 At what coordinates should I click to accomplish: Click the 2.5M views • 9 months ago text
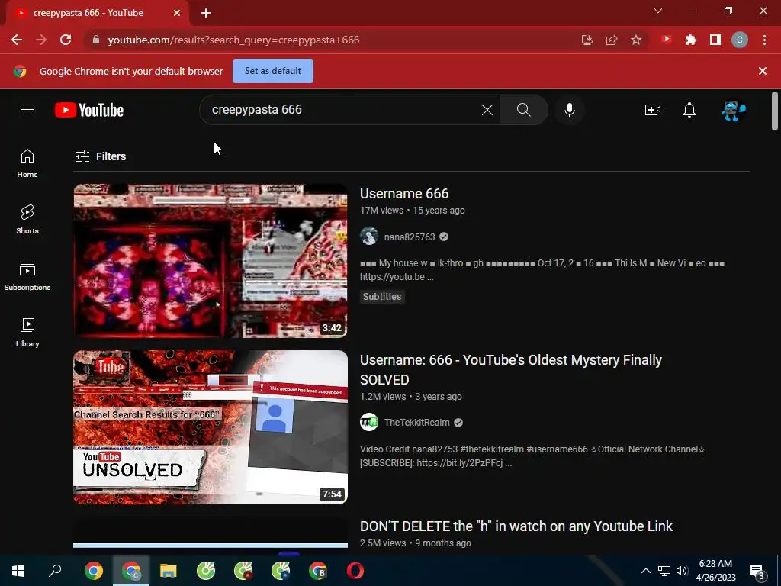click(416, 543)
